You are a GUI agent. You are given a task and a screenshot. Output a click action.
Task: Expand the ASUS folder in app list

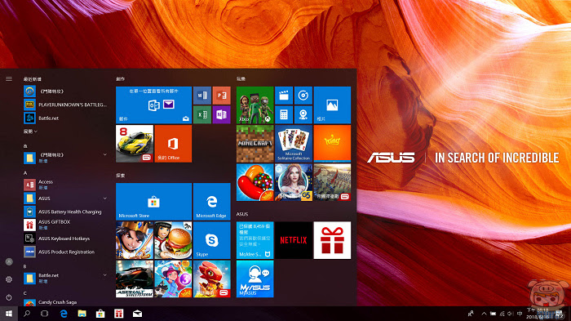(105, 198)
